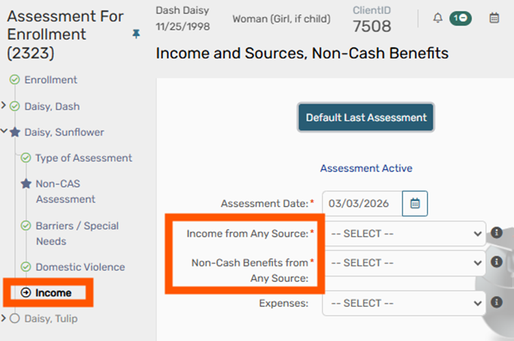Open Non-Cash Benefits from Any Source dropdown
Screen dimensions: 514x341
pyautogui.click(x=404, y=263)
